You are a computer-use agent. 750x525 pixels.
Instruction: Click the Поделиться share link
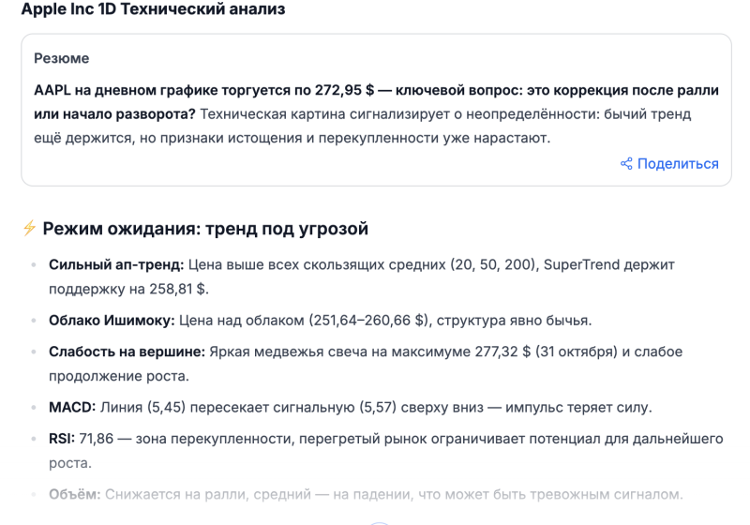pos(669,163)
